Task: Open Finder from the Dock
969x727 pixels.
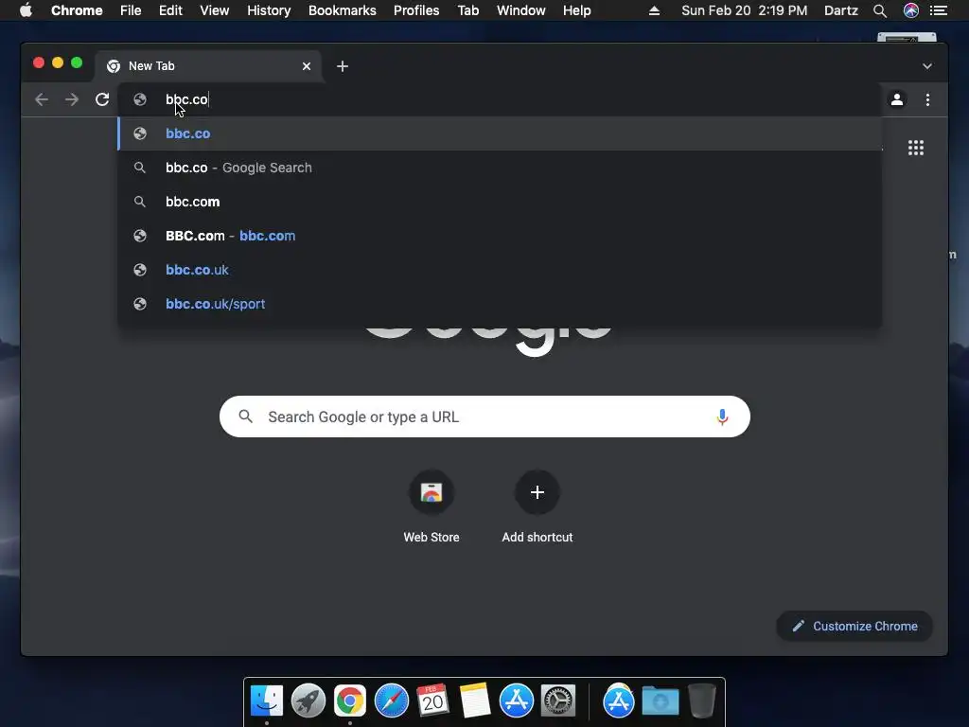Action: (267, 701)
